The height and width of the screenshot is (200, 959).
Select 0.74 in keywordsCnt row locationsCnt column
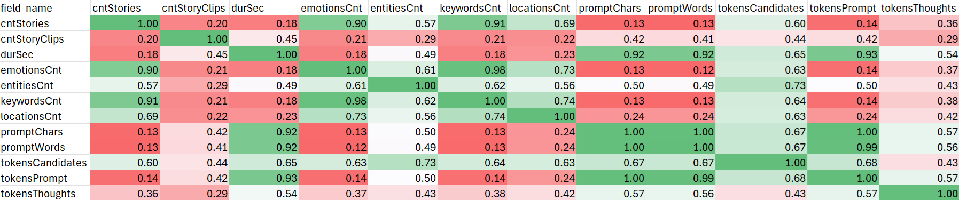pyautogui.click(x=542, y=101)
